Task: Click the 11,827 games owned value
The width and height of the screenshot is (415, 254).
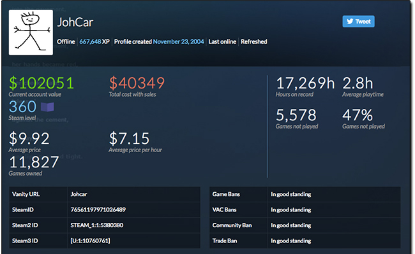Action: click(x=34, y=162)
